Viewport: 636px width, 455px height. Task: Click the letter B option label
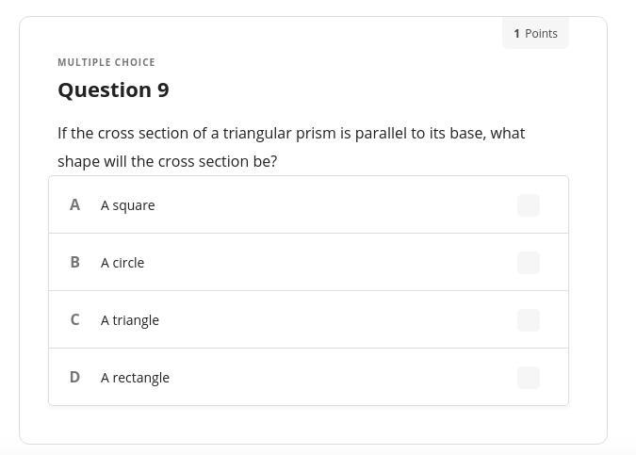coord(74,263)
